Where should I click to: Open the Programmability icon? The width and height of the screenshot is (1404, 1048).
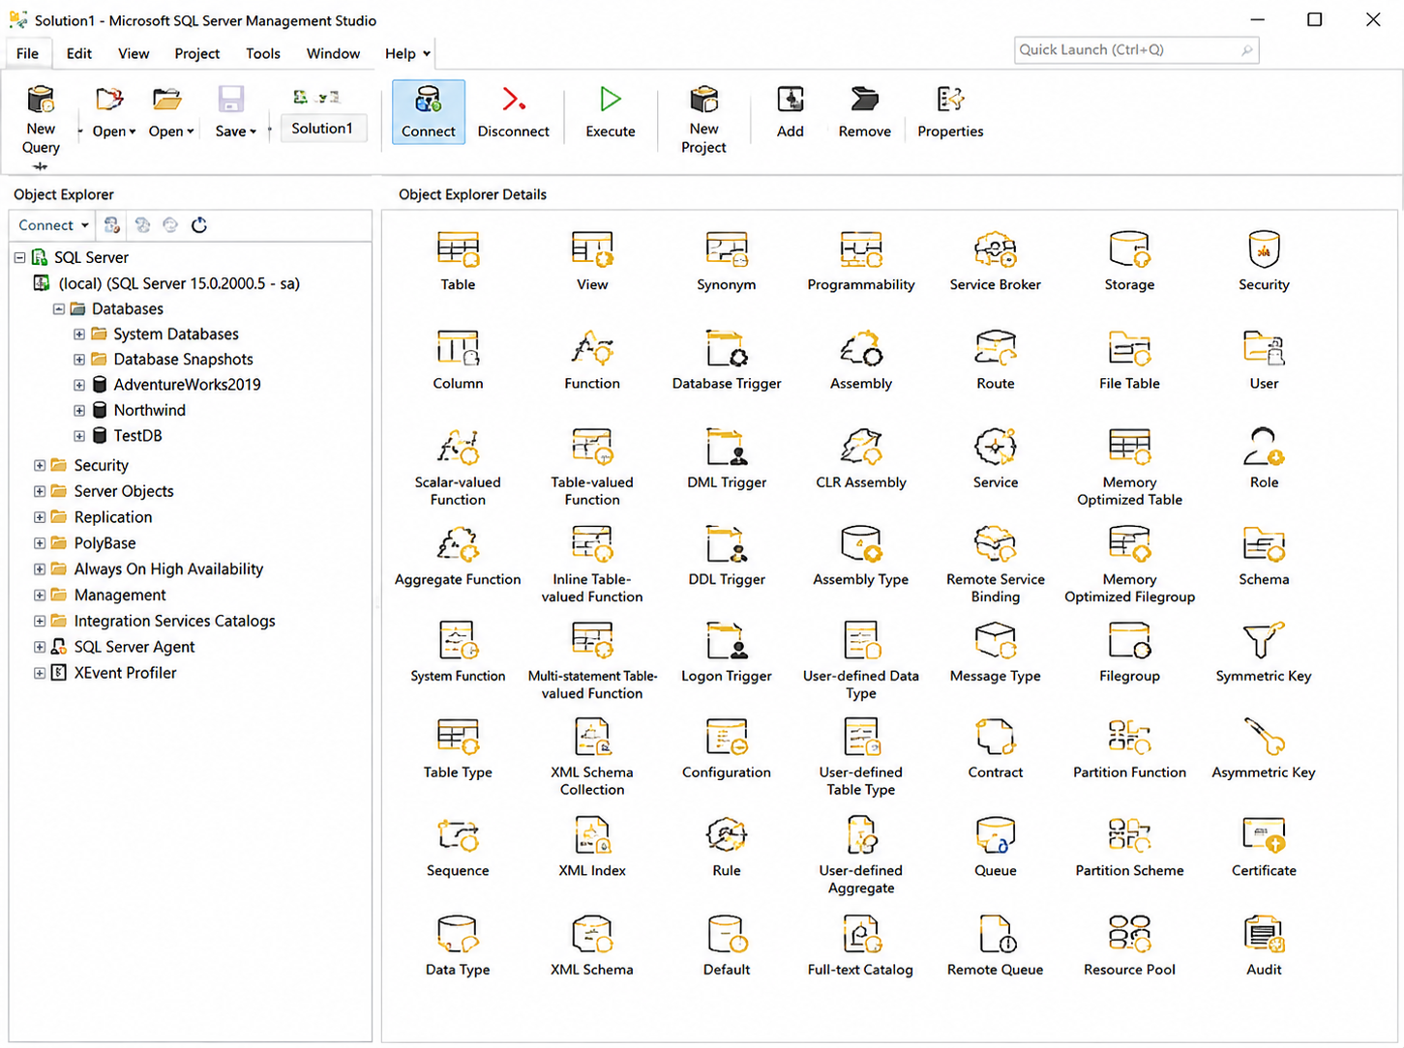coord(861,249)
